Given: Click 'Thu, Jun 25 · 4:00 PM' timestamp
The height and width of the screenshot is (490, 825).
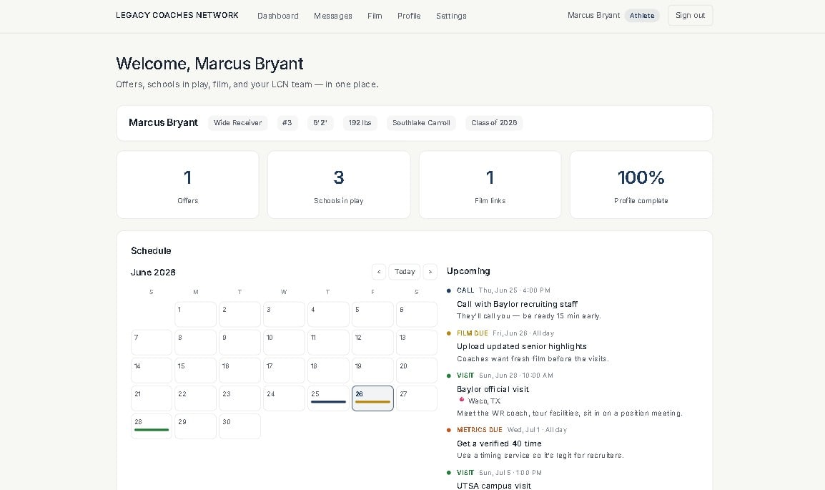Looking at the screenshot, I should (515, 290).
